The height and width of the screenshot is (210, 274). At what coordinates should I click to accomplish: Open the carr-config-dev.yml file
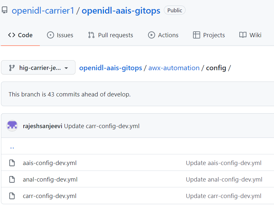50,196
